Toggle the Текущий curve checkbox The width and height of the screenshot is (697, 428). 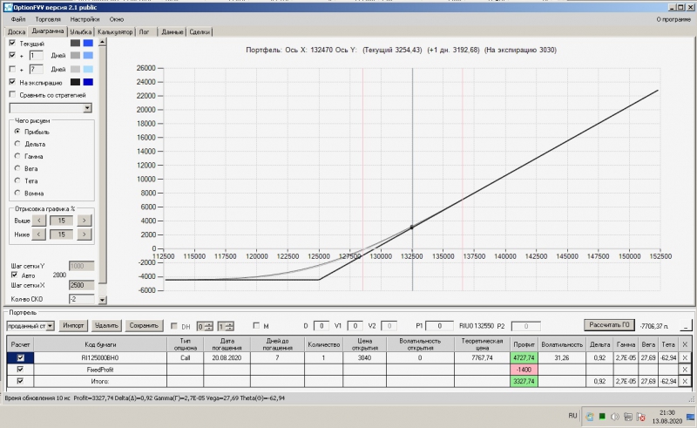coord(12,44)
